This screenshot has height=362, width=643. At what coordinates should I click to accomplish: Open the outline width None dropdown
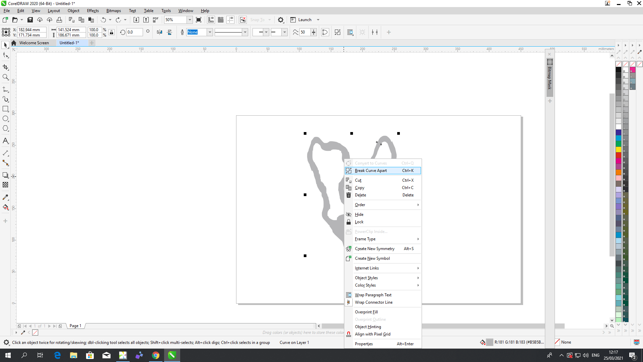coord(210,32)
